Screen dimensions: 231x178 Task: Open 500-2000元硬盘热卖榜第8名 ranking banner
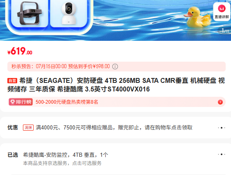click(117, 102)
